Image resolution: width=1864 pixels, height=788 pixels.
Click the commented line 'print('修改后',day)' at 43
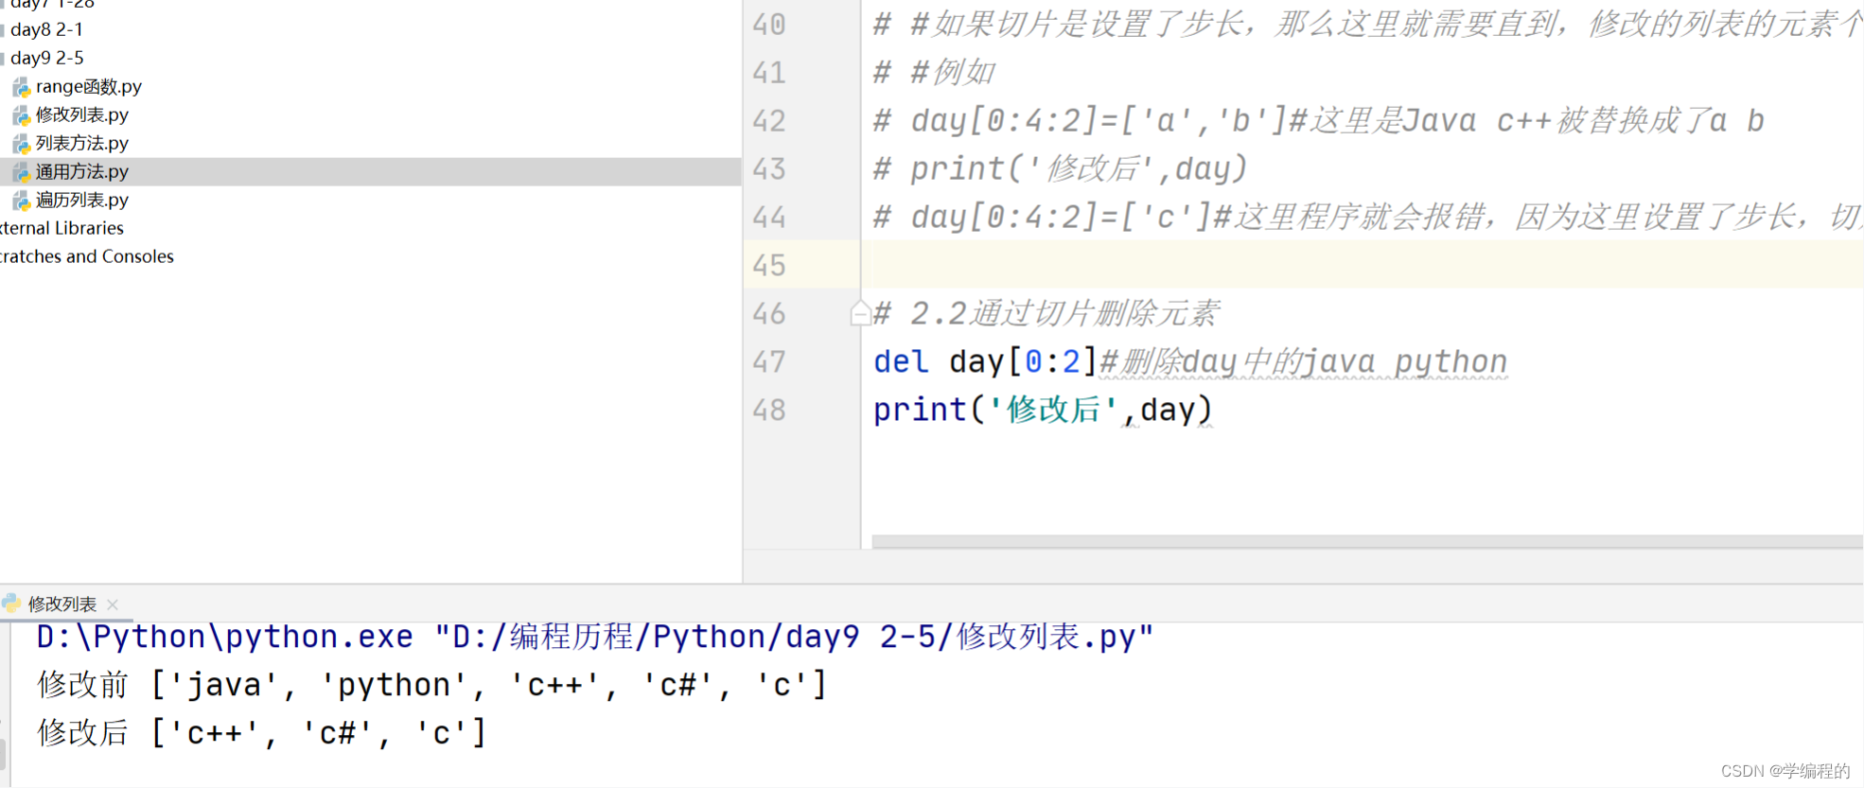[1060, 168]
